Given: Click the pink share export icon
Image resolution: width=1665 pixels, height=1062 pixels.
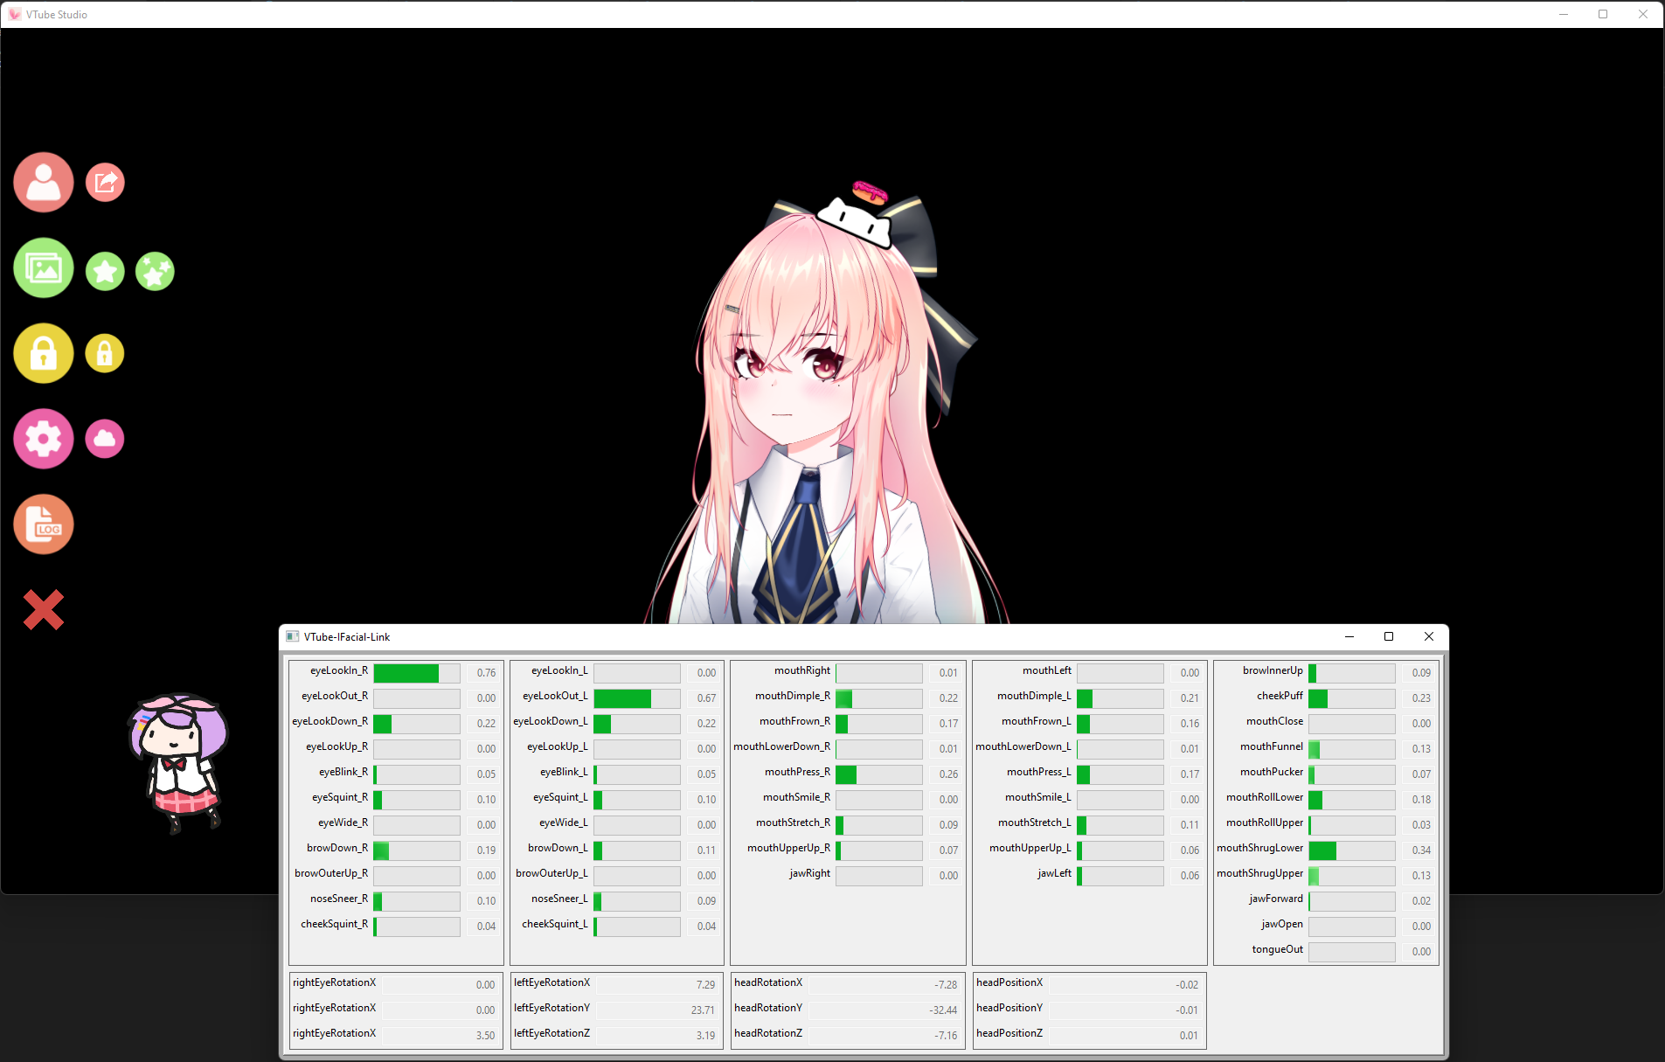Looking at the screenshot, I should coord(105,183).
